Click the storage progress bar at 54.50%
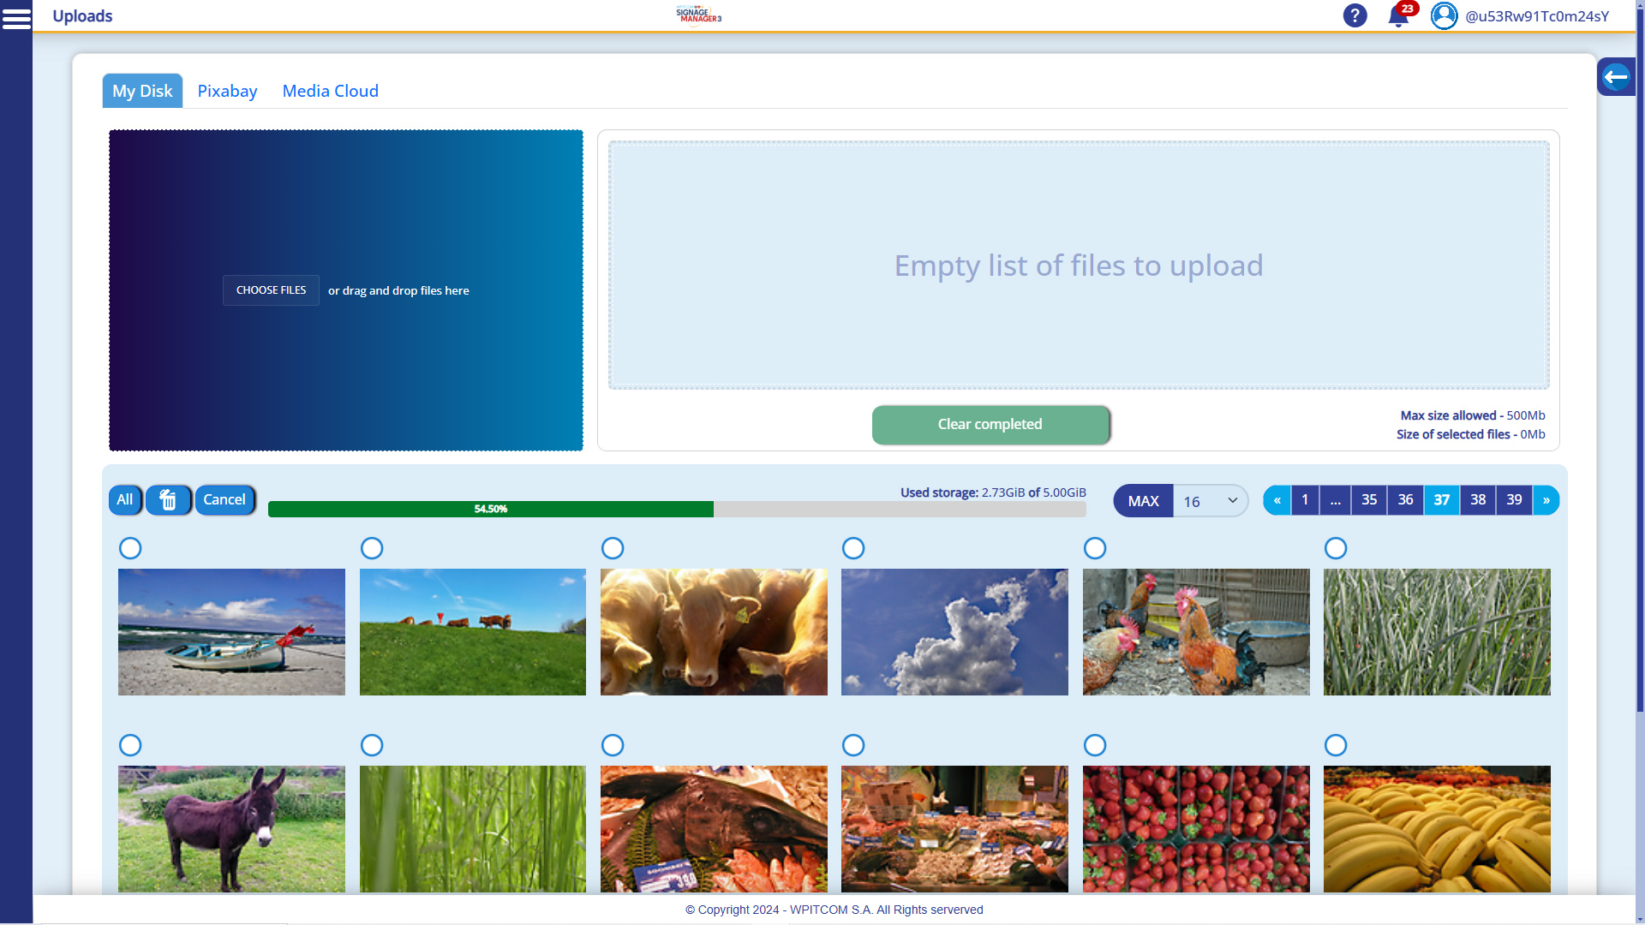The image size is (1645, 925). pos(491,508)
